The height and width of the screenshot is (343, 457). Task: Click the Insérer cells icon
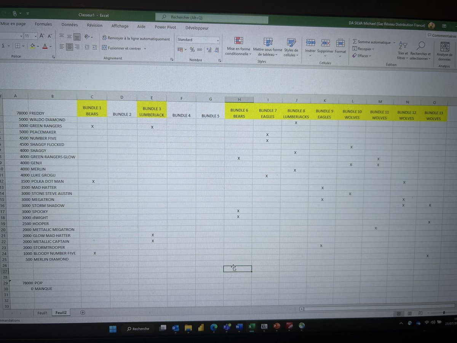(311, 43)
